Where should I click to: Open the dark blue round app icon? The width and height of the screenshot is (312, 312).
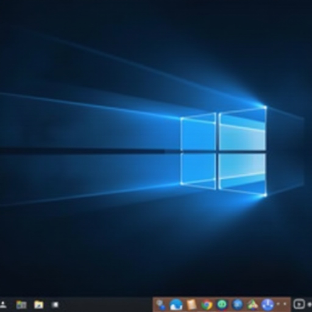click(x=238, y=304)
